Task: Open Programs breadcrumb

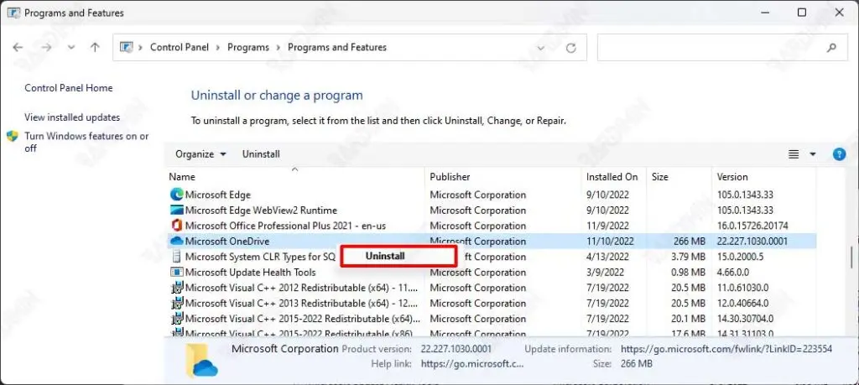Action: 248,48
